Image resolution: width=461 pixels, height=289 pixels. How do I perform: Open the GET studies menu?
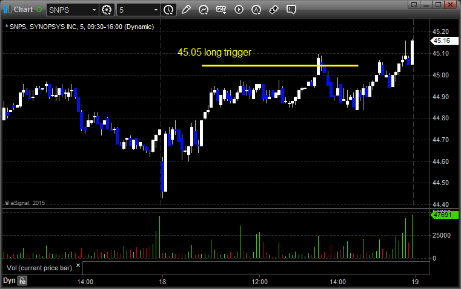pyautogui.click(x=221, y=10)
